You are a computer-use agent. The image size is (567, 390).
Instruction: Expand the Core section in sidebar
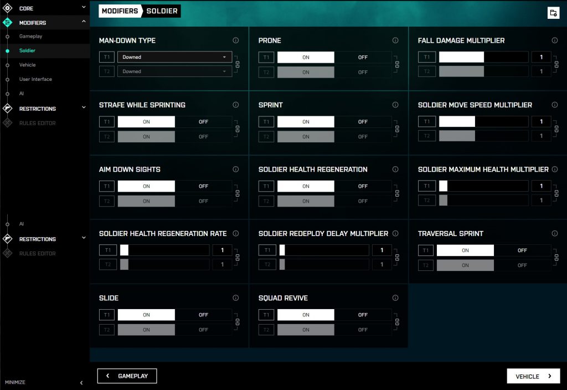point(84,8)
